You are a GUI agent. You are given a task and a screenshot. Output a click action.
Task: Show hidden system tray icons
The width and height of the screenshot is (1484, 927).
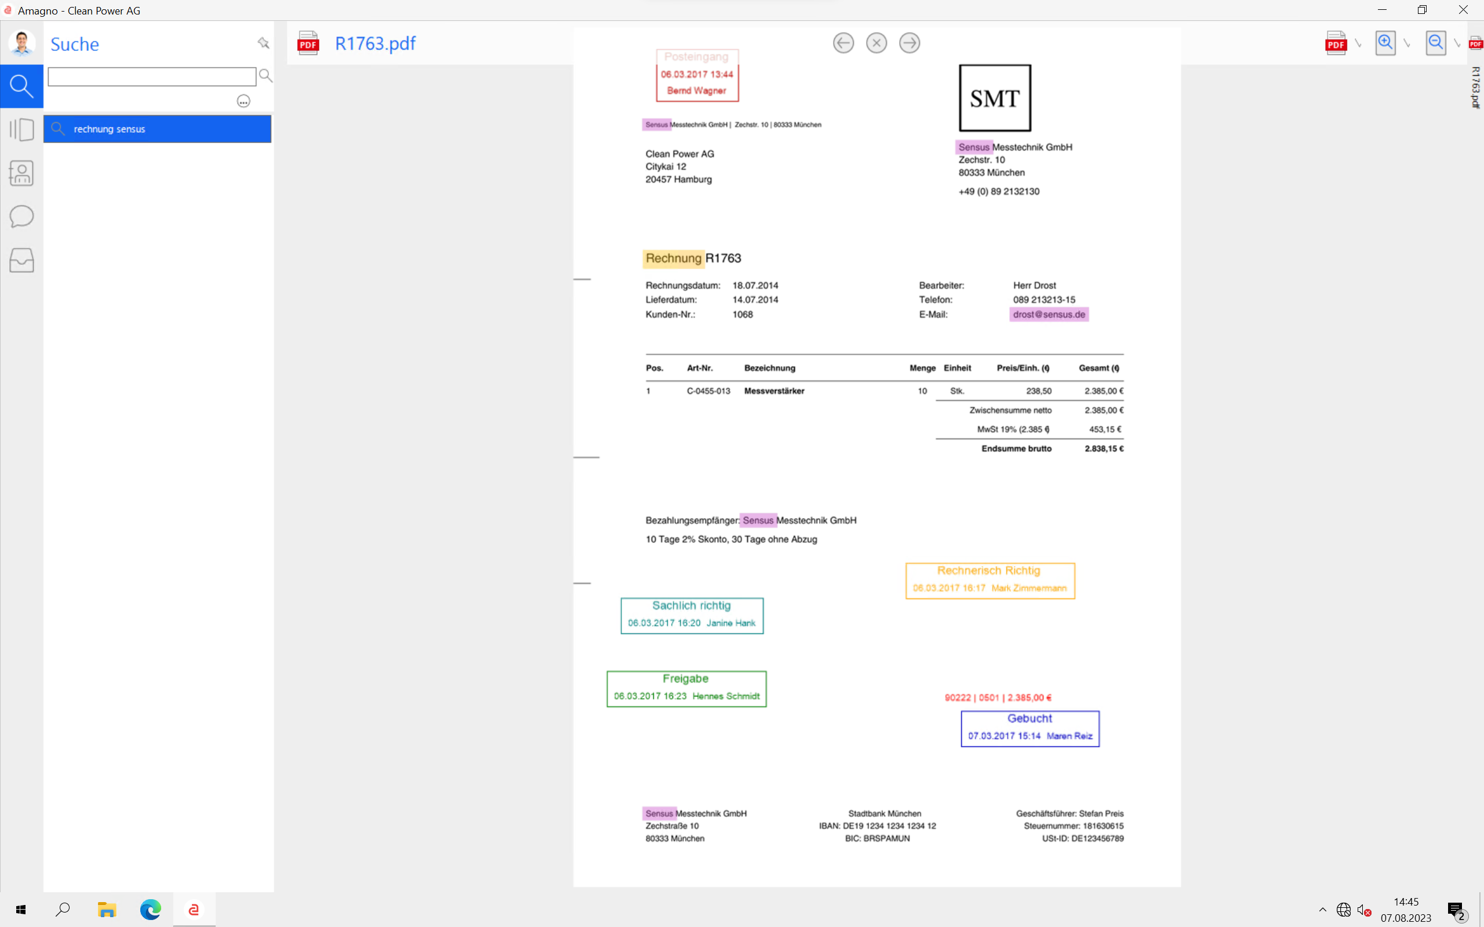coord(1322,910)
